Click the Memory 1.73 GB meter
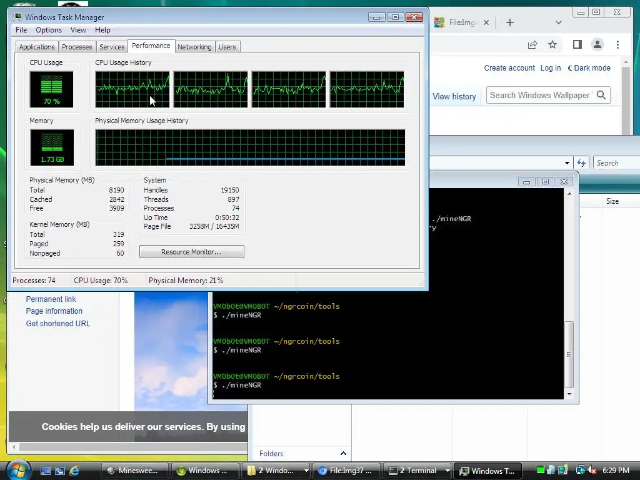Viewport: 640px width, 480px height. tap(52, 147)
